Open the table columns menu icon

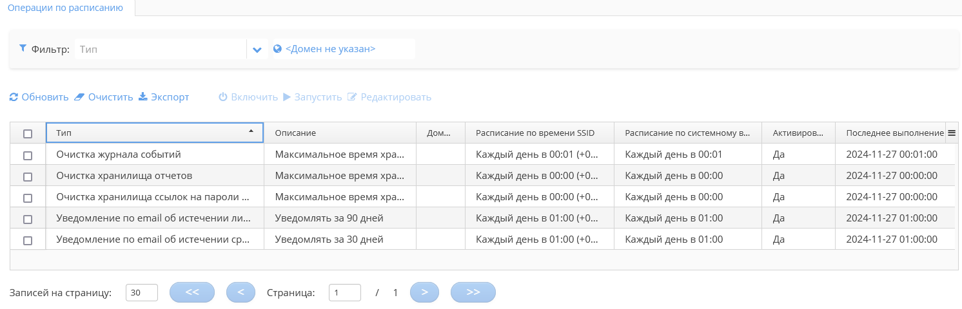click(x=951, y=133)
